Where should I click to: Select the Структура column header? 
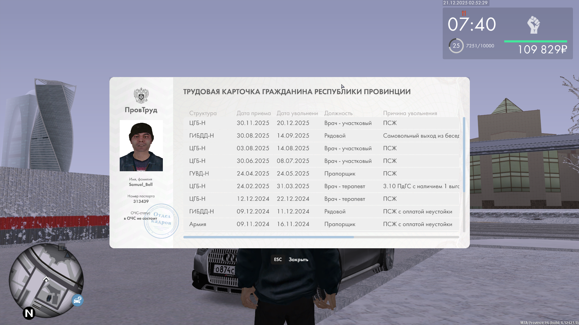point(203,113)
